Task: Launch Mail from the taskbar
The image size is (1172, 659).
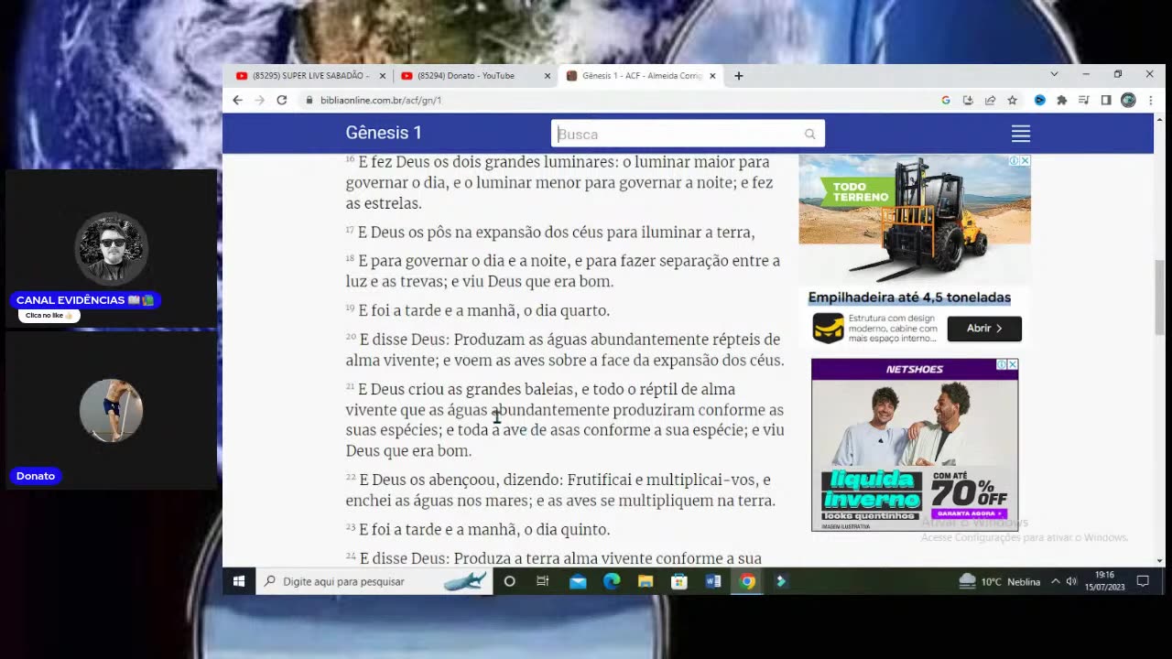Action: pyautogui.click(x=578, y=581)
